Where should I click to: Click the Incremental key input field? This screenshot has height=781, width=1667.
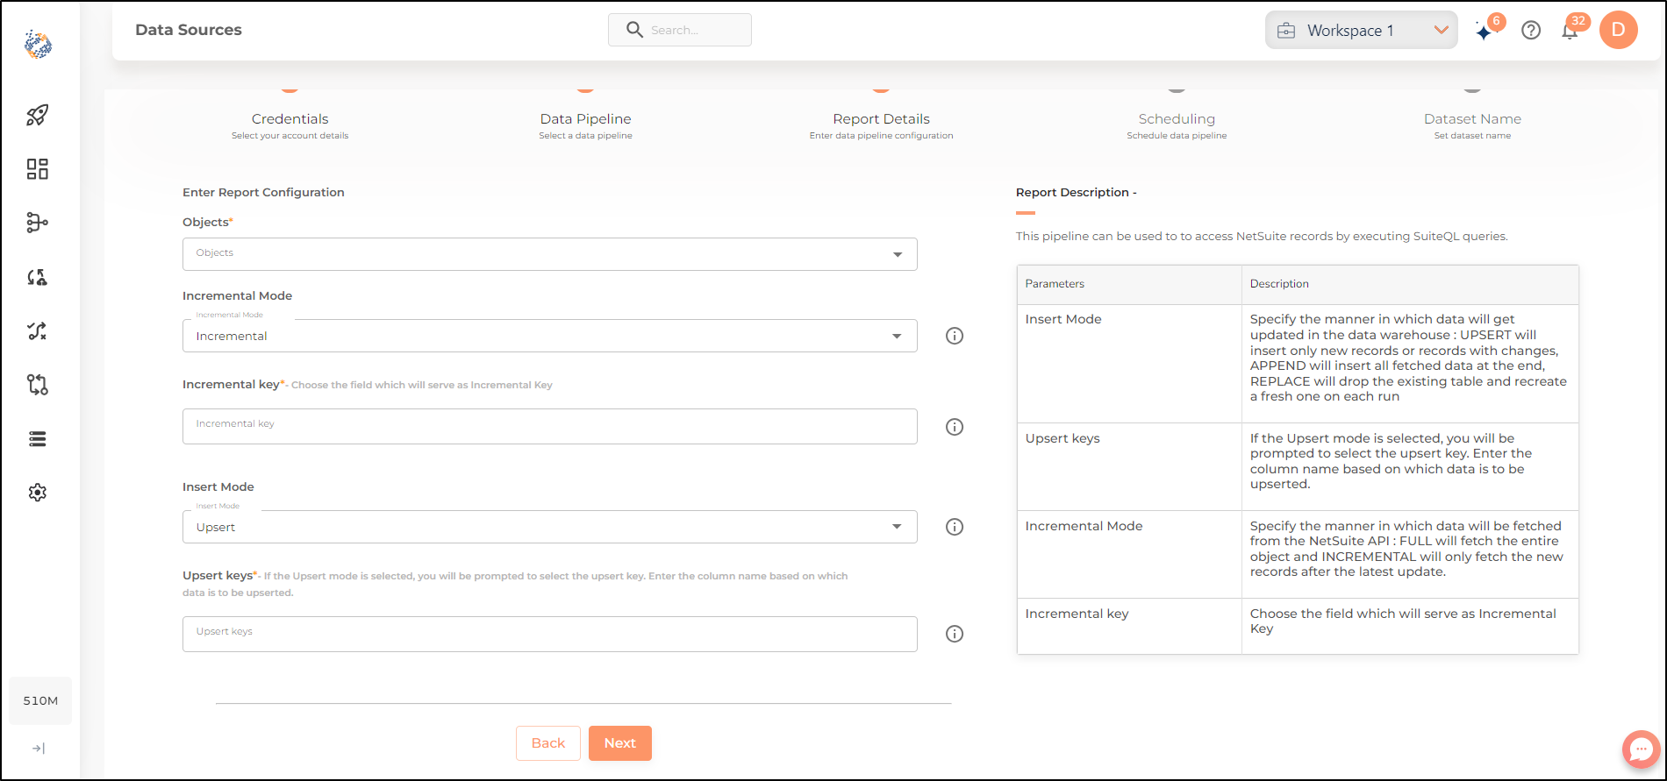click(550, 426)
